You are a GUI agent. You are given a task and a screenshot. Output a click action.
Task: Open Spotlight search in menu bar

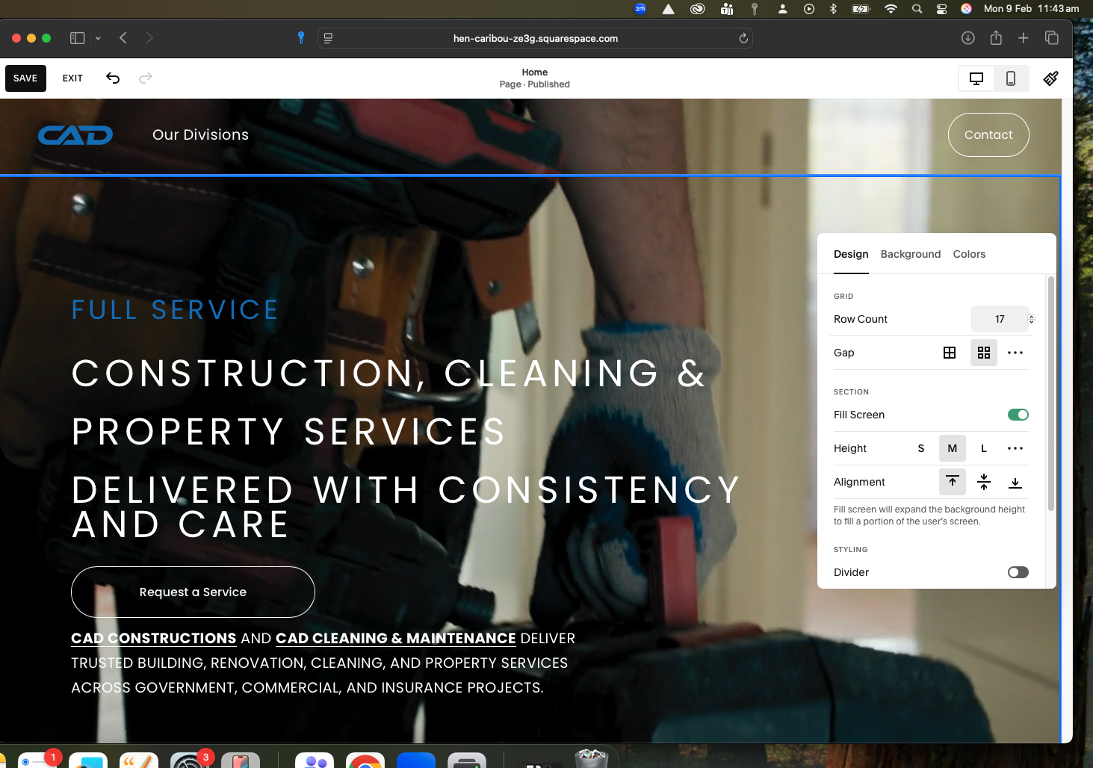[x=917, y=9]
